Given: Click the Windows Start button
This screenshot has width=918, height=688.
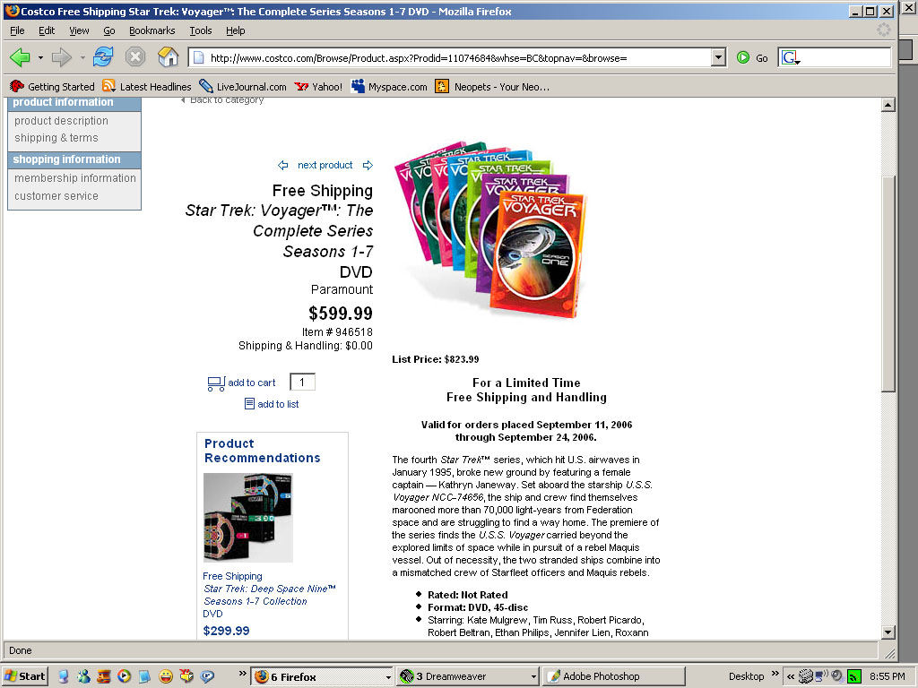Looking at the screenshot, I should click(24, 676).
